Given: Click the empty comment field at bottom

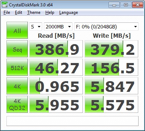Looking at the screenshot, I should coord(72,121).
